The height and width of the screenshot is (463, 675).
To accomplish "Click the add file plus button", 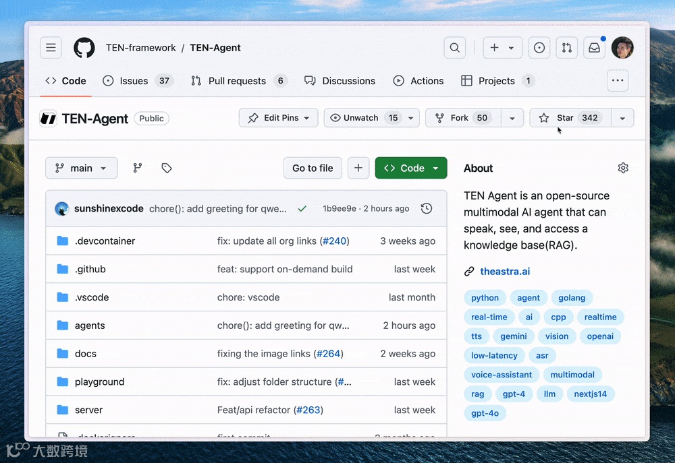I will tap(358, 168).
